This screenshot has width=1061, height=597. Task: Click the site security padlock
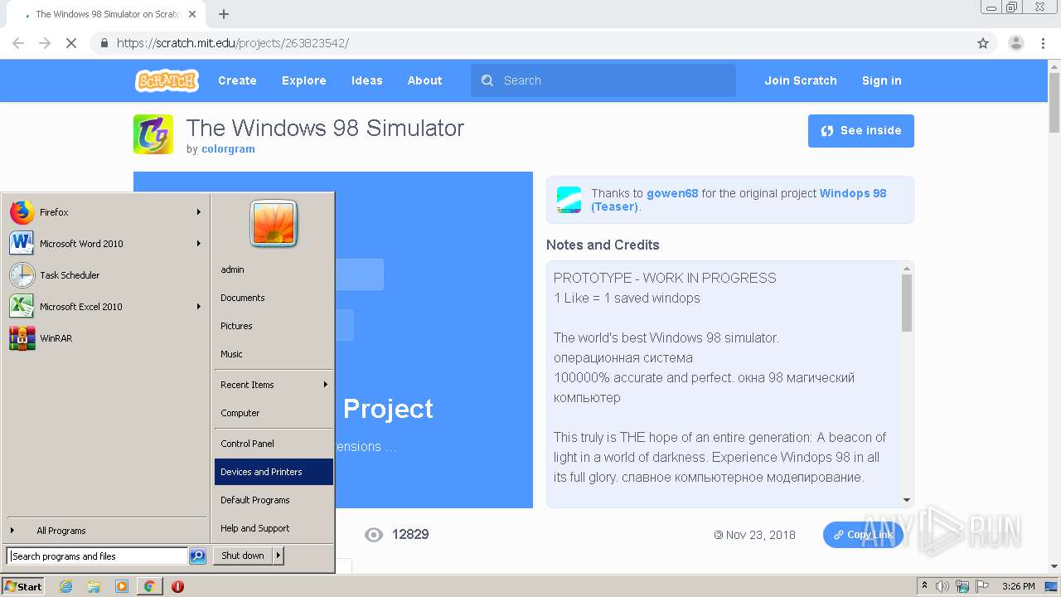pyautogui.click(x=104, y=43)
